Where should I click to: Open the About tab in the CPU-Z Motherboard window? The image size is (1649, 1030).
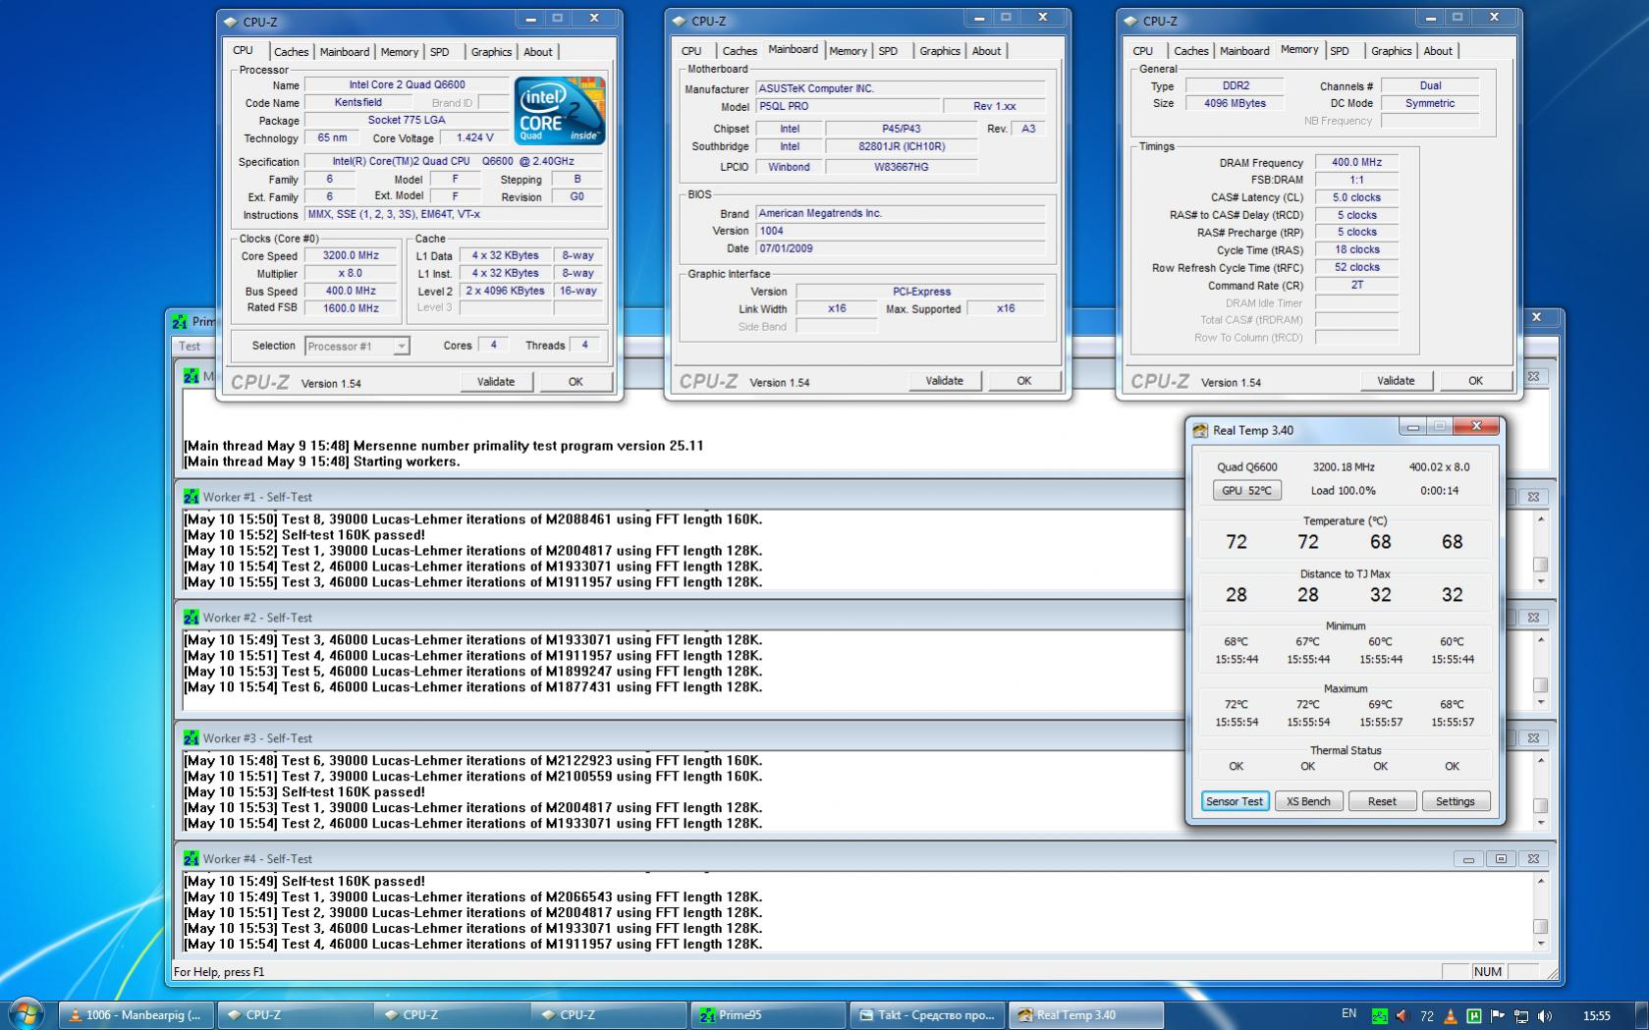[x=986, y=51]
